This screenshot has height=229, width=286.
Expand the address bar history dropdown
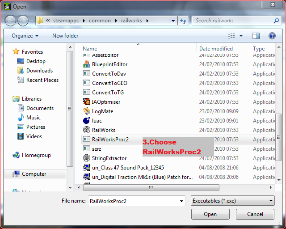coord(173,21)
